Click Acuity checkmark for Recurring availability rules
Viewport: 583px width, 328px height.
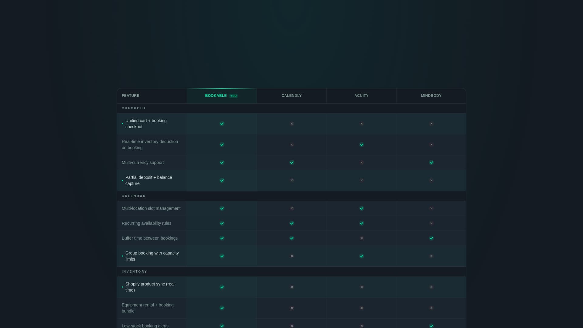coord(362,223)
